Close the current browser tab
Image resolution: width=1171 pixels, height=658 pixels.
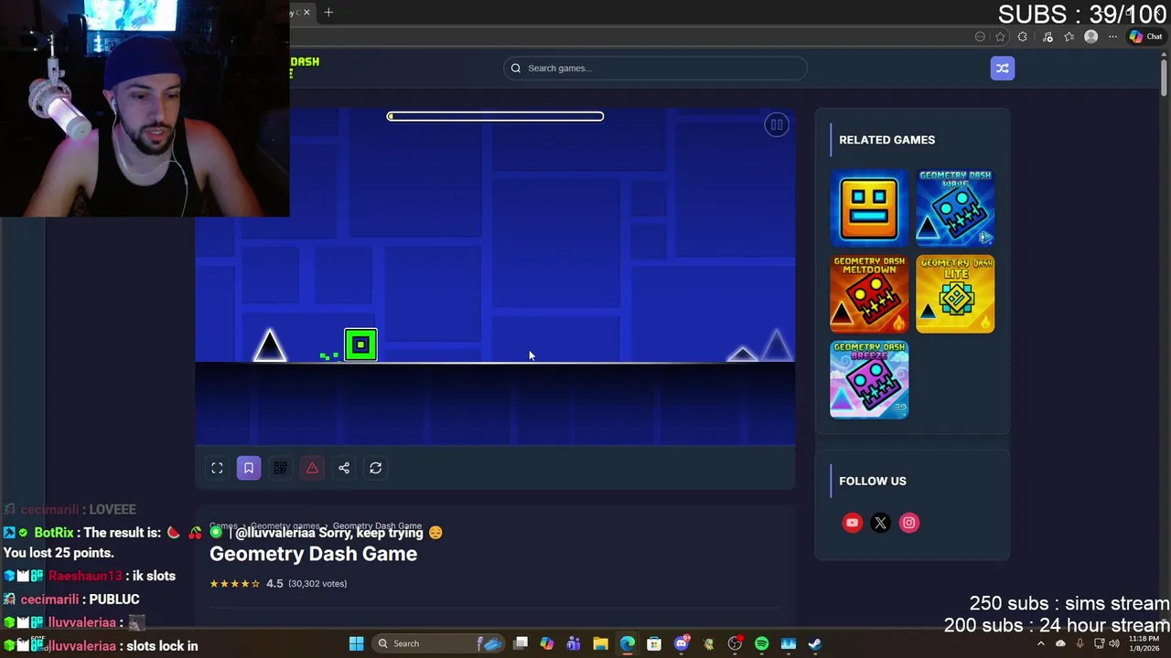[x=306, y=12]
